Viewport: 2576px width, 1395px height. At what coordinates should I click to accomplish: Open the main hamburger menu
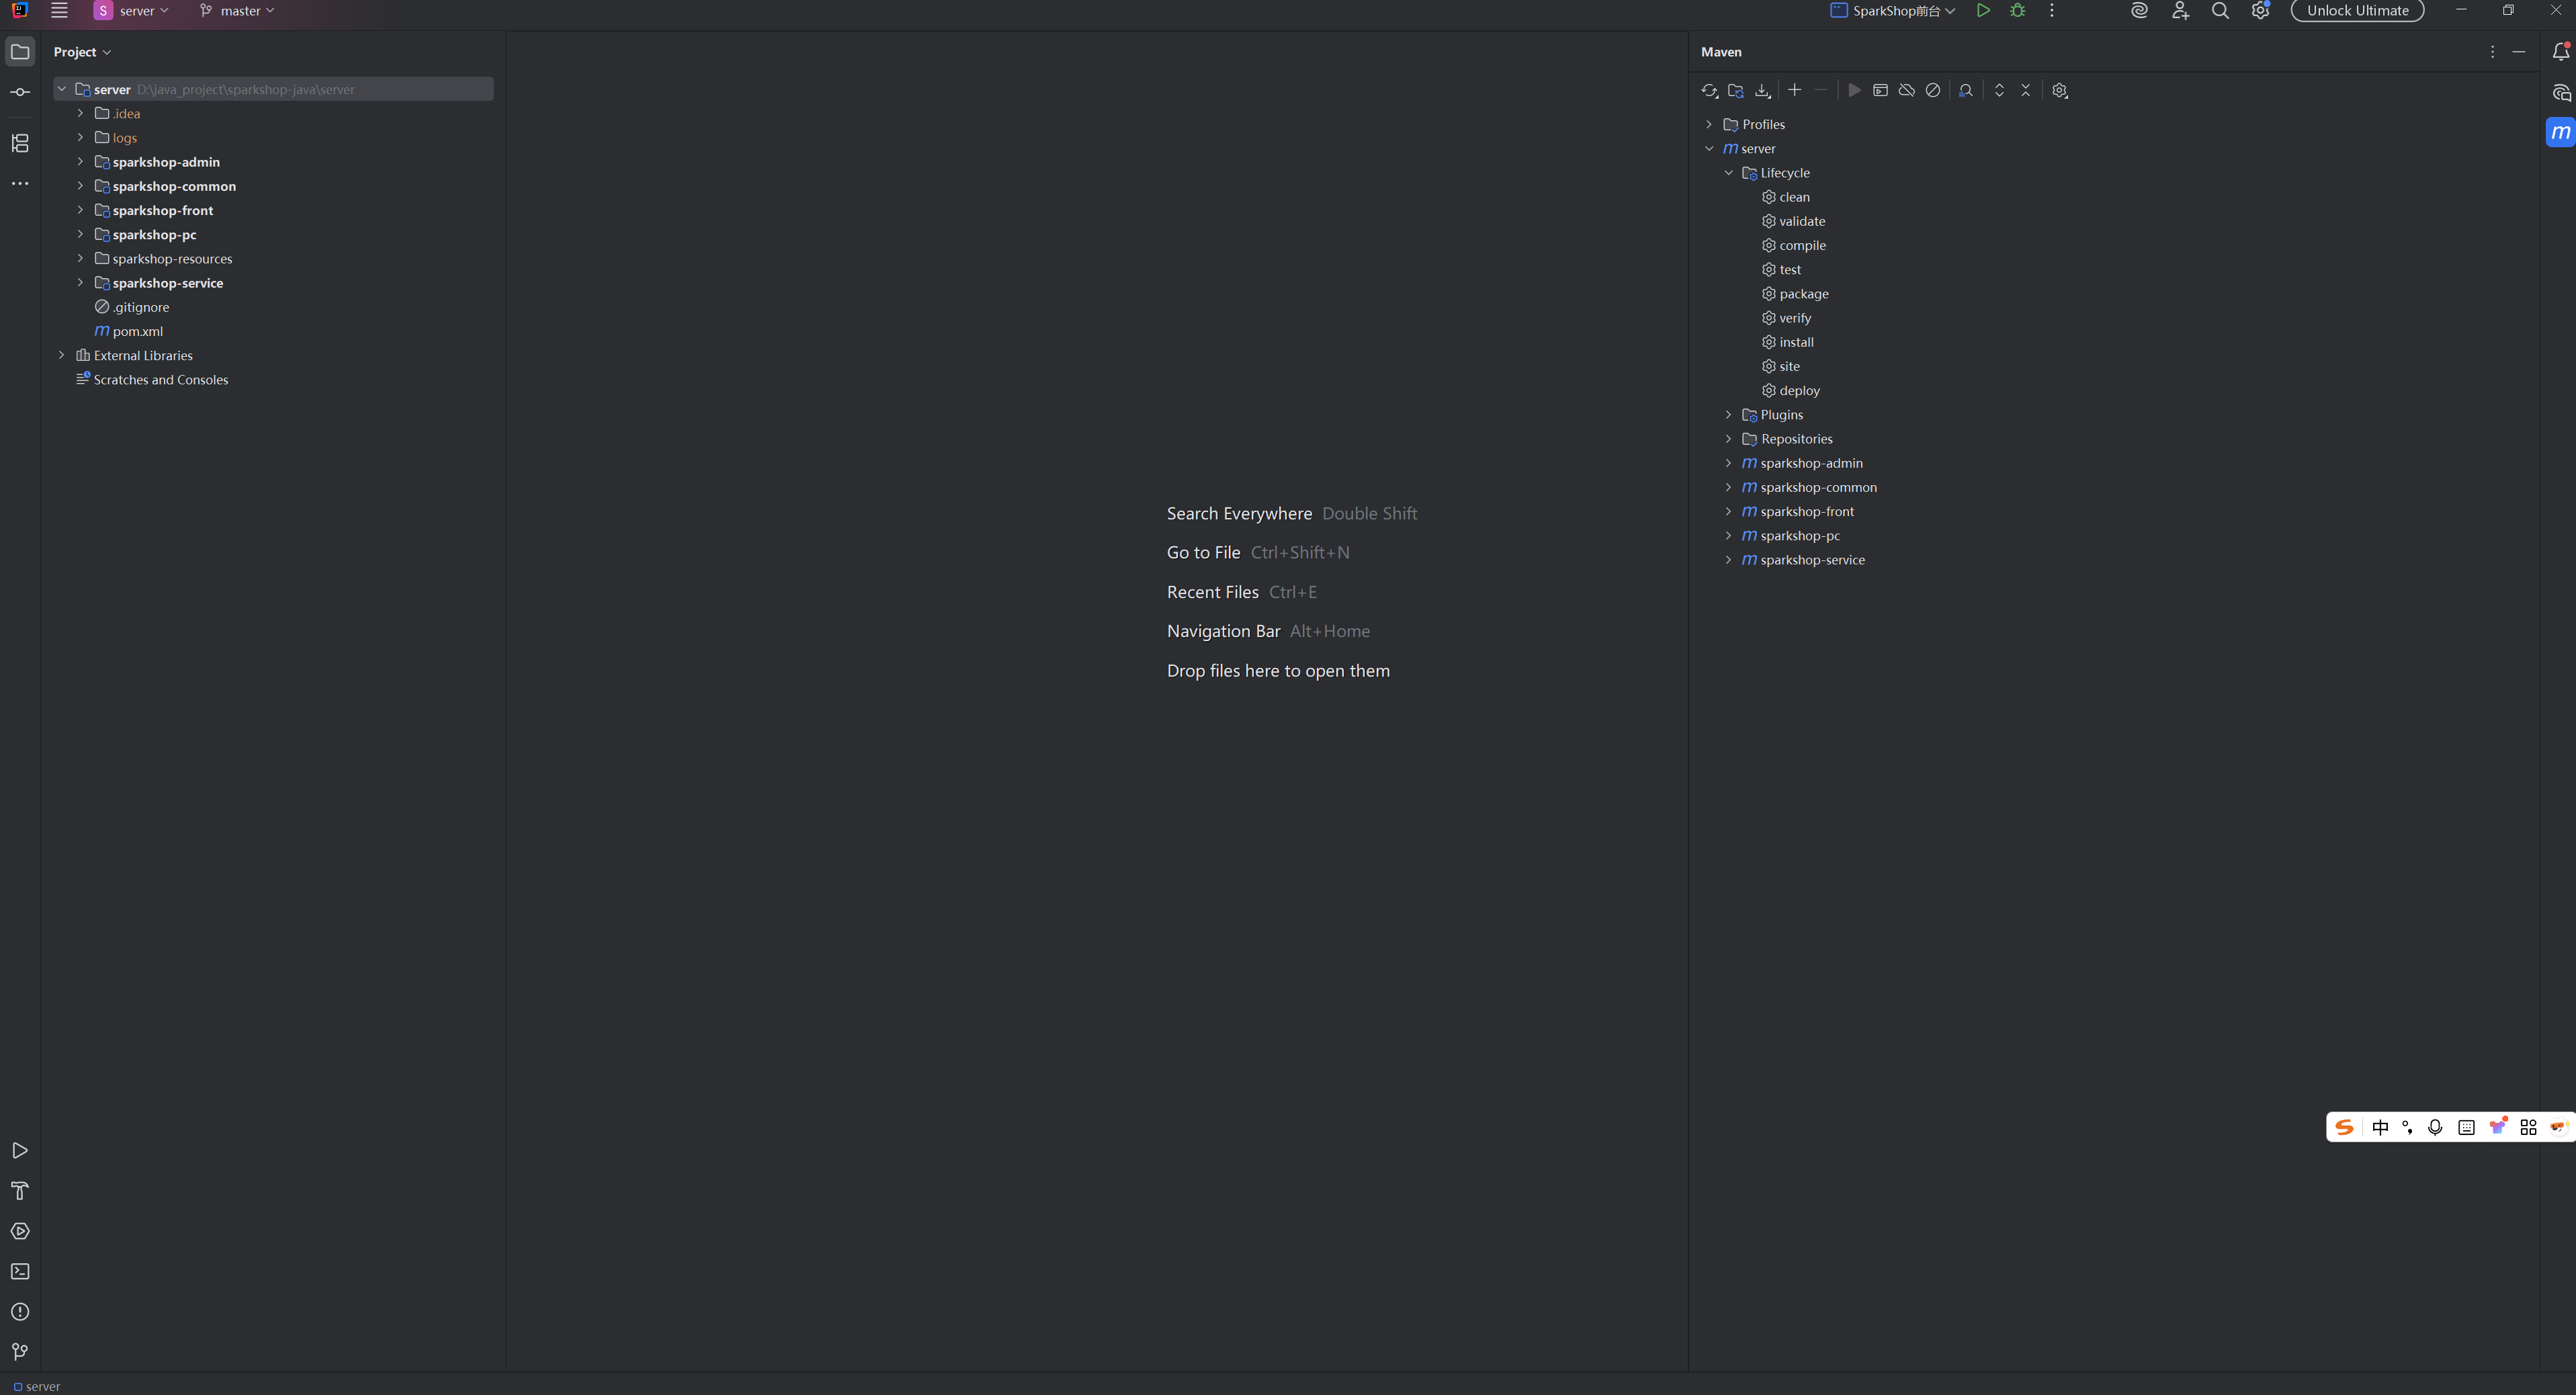click(x=59, y=11)
